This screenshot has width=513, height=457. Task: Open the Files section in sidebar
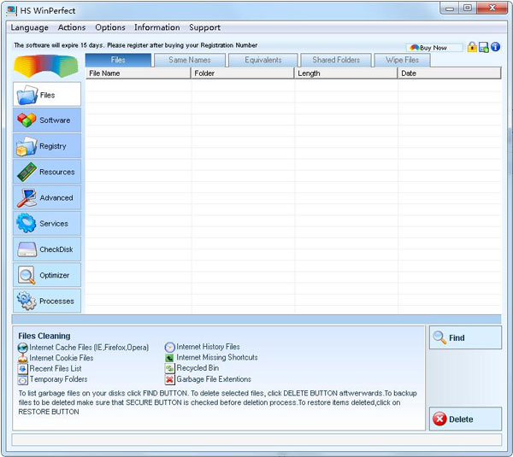(x=47, y=95)
